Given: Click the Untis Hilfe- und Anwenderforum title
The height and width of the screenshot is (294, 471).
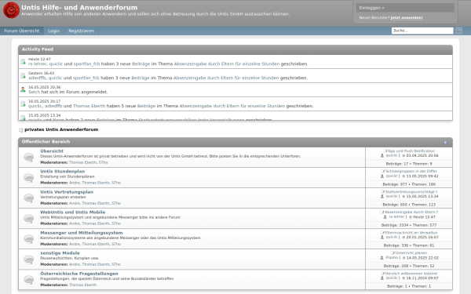Looking at the screenshot, I should tap(79, 8).
